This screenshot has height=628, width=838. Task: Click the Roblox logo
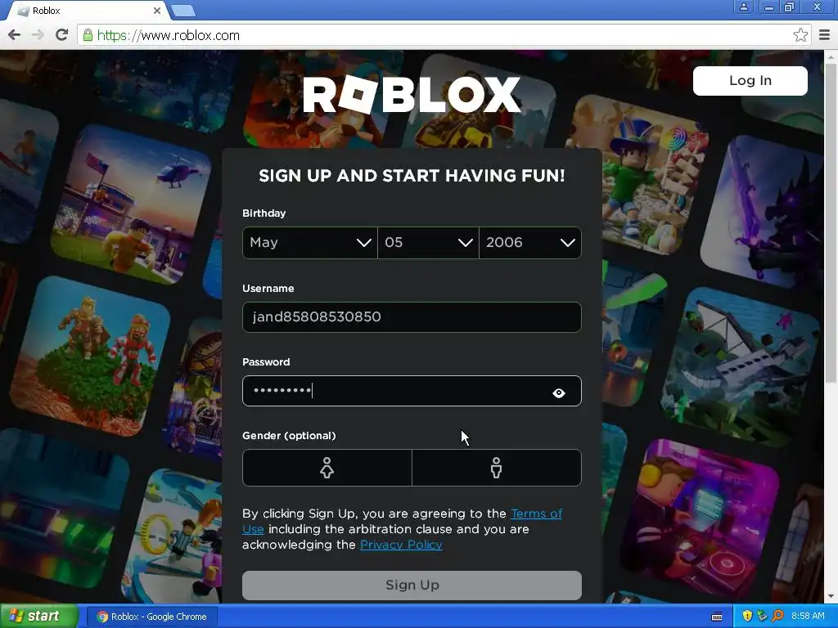[412, 95]
